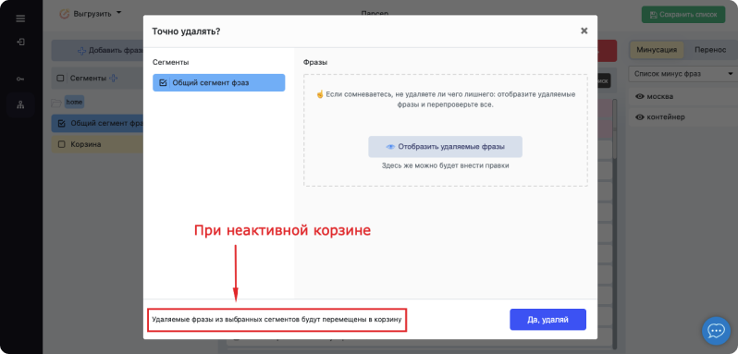This screenshot has width=738, height=354.
Task: Switch to the Перенос tab
Action: [710, 50]
